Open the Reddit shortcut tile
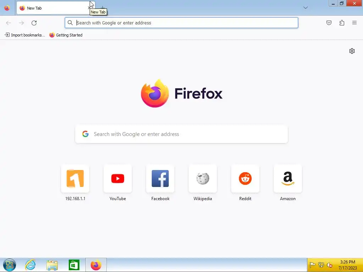The image size is (363, 272). point(245,178)
